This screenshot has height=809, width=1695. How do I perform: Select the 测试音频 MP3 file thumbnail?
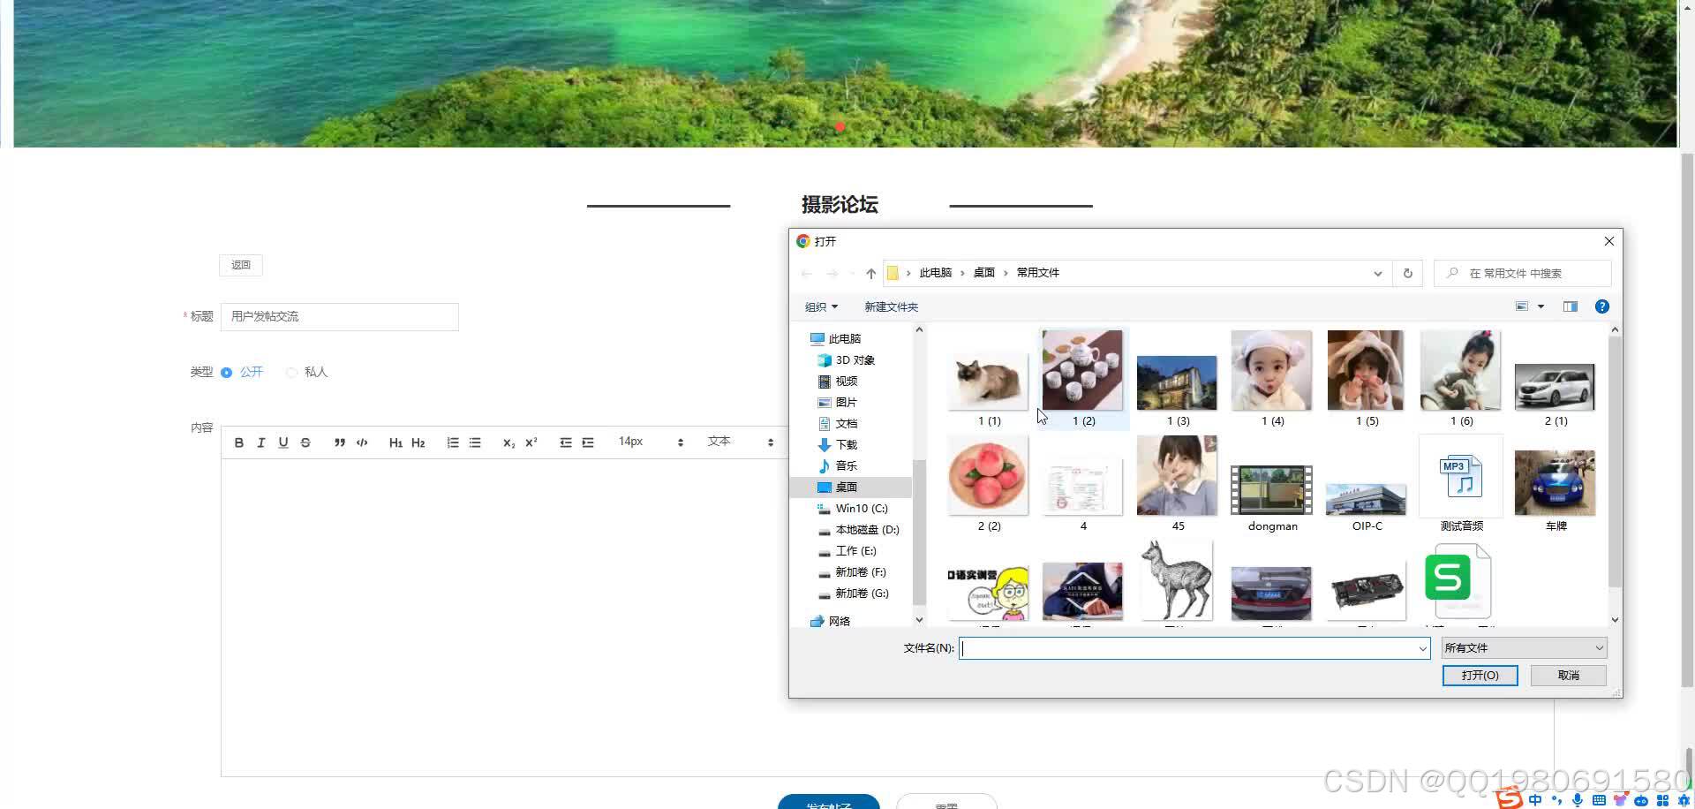pyautogui.click(x=1459, y=477)
